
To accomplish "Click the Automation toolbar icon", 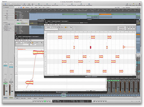I will [x=29, y=4].
